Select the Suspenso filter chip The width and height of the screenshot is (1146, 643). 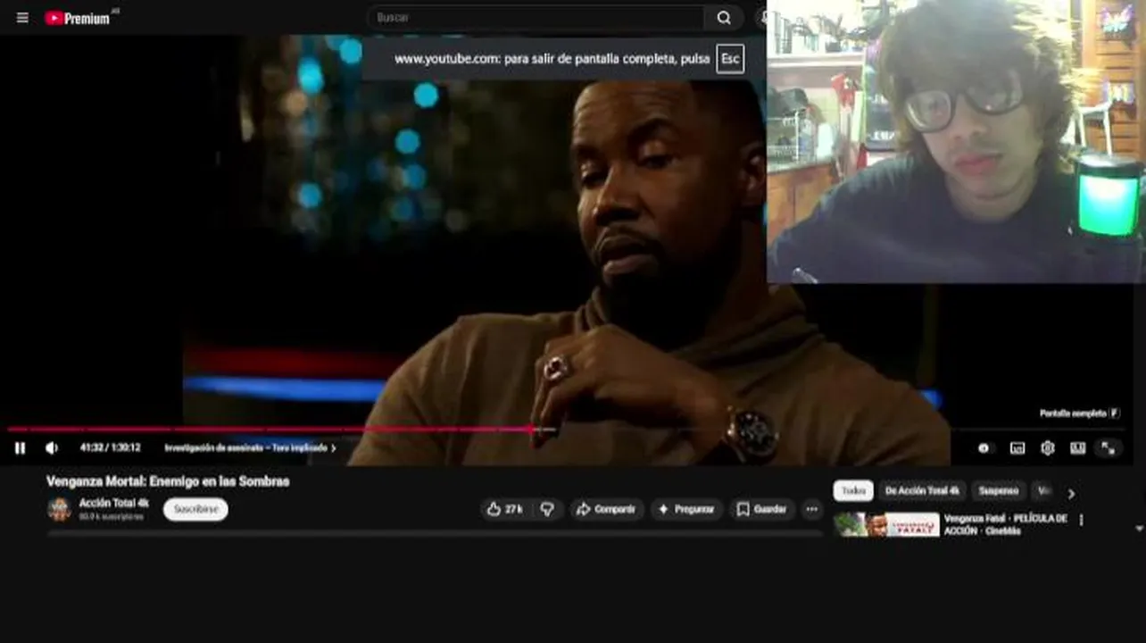[998, 491]
